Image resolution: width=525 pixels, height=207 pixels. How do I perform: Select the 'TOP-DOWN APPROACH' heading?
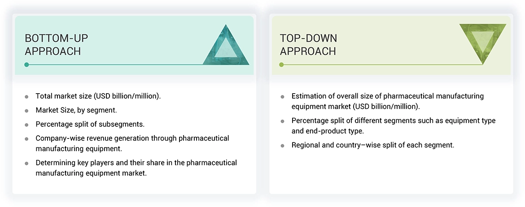[x=308, y=45]
